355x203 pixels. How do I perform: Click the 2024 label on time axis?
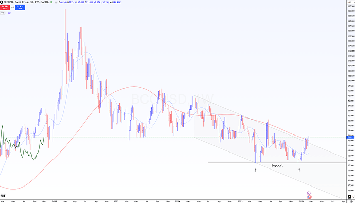177,201
